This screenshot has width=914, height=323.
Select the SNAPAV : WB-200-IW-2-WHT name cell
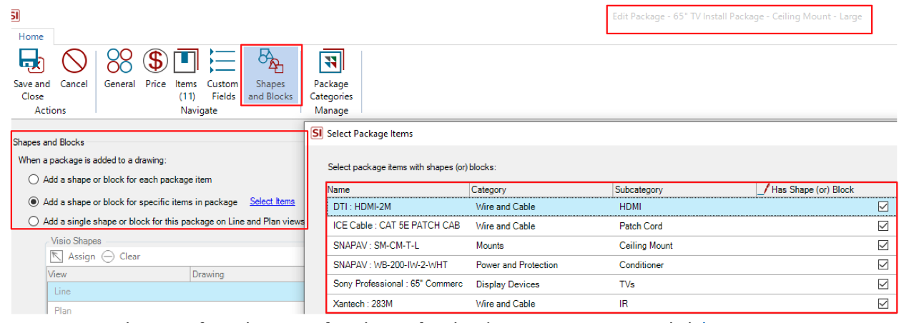392,264
